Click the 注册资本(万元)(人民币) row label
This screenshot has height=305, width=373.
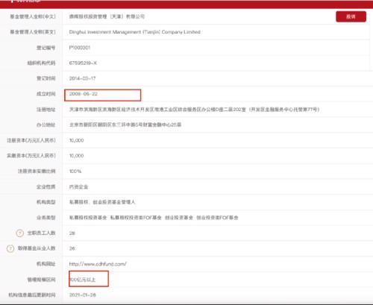click(31, 140)
